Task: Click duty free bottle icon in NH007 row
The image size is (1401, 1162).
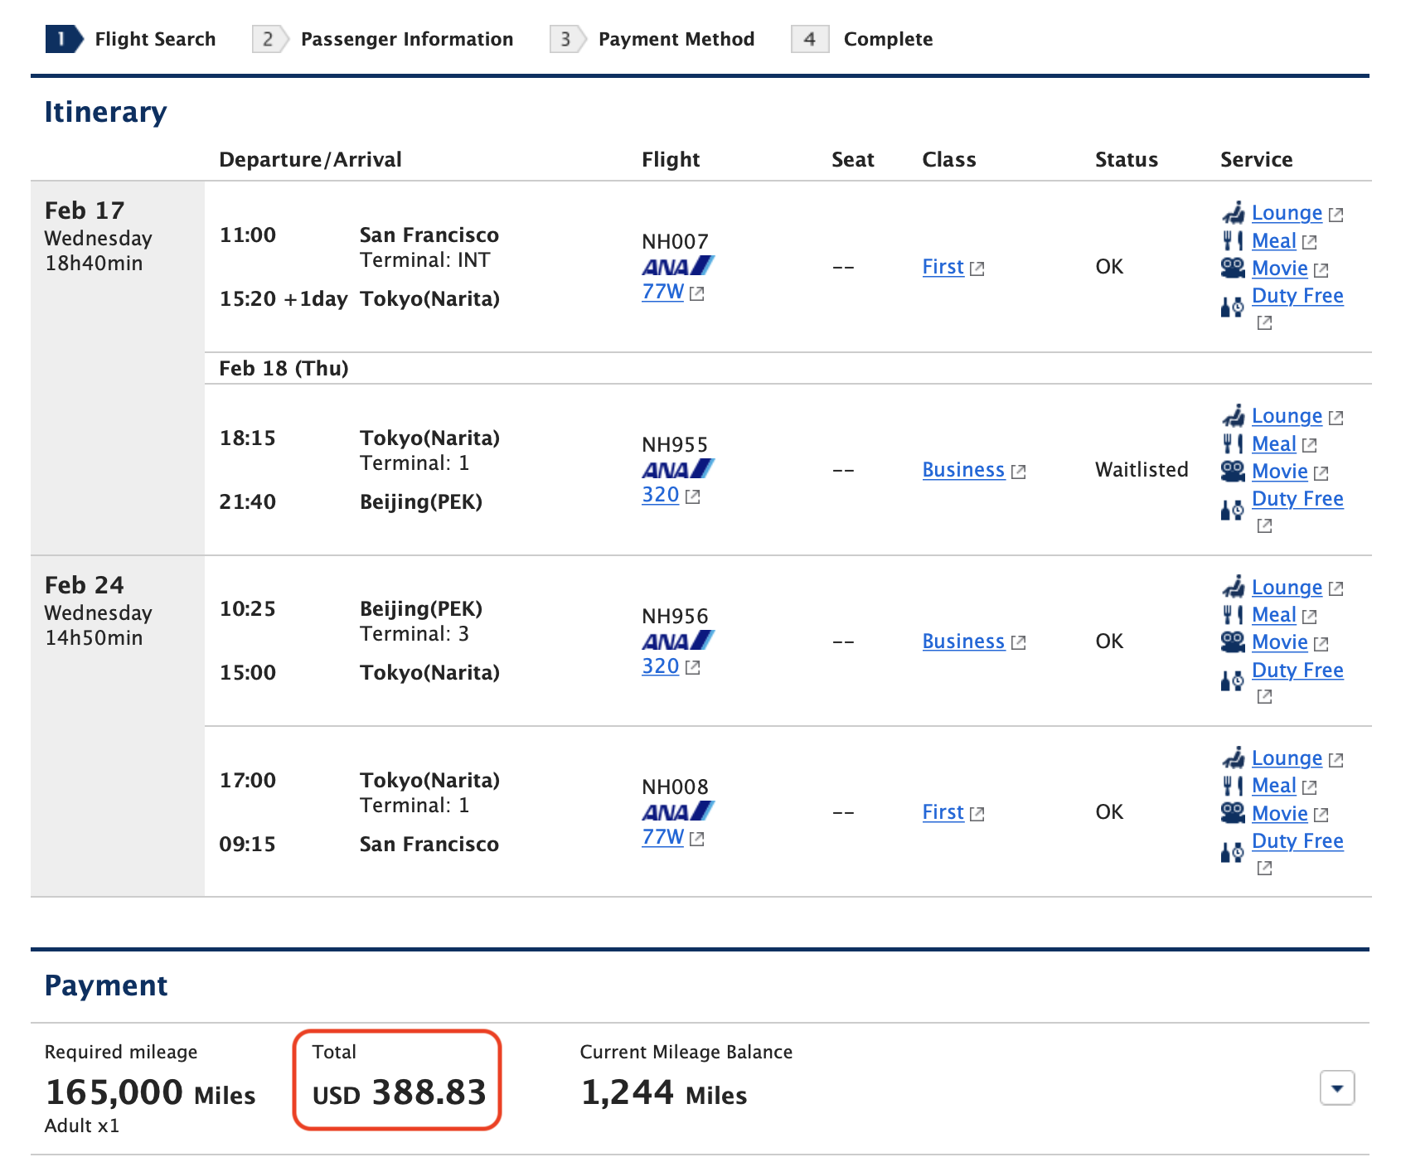Action: [1233, 307]
